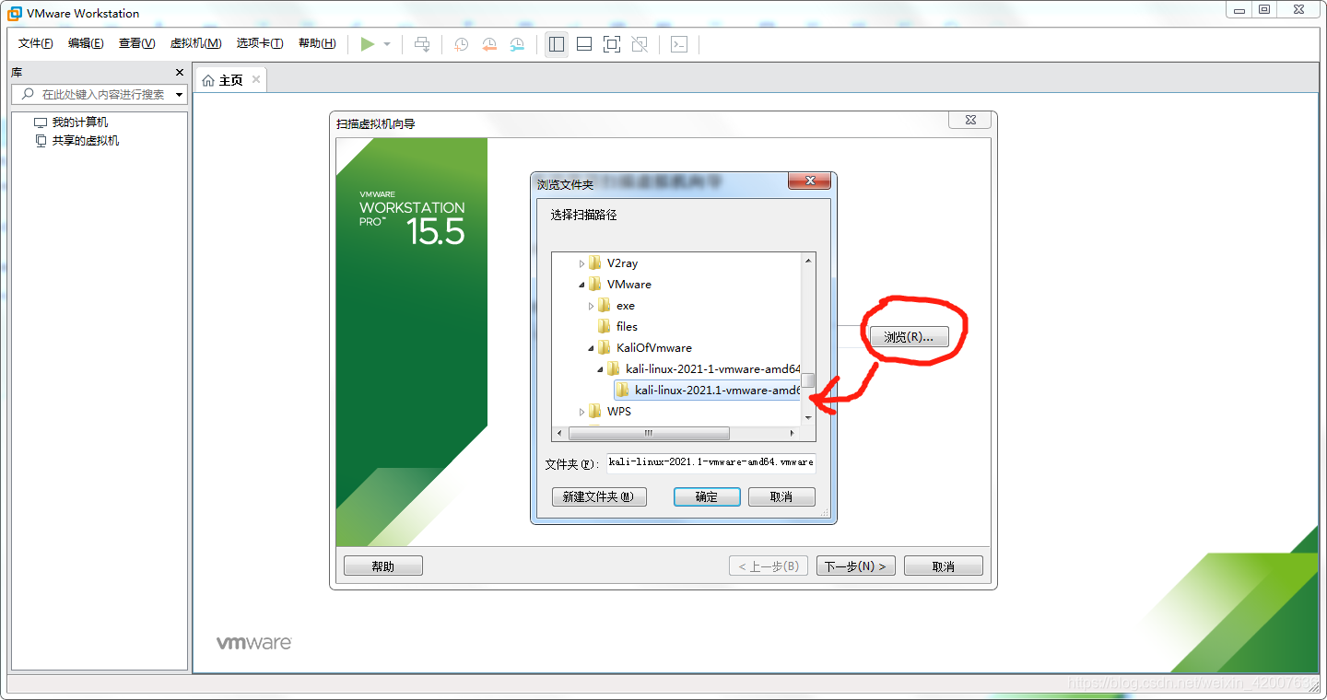
Task: Click the folder tree vertical scrollbar thumb
Action: tap(808, 380)
